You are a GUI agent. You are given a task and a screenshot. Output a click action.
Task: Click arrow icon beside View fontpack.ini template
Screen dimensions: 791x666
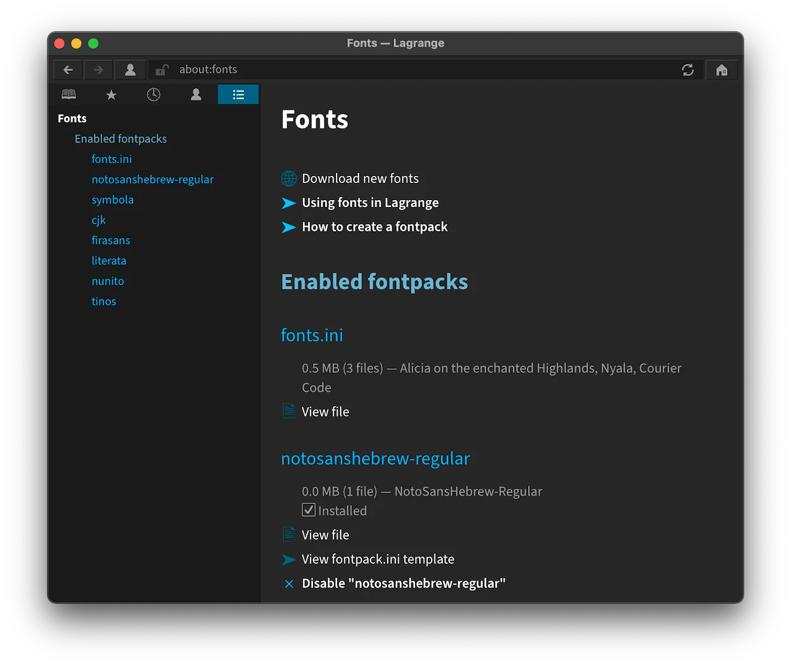(x=289, y=559)
